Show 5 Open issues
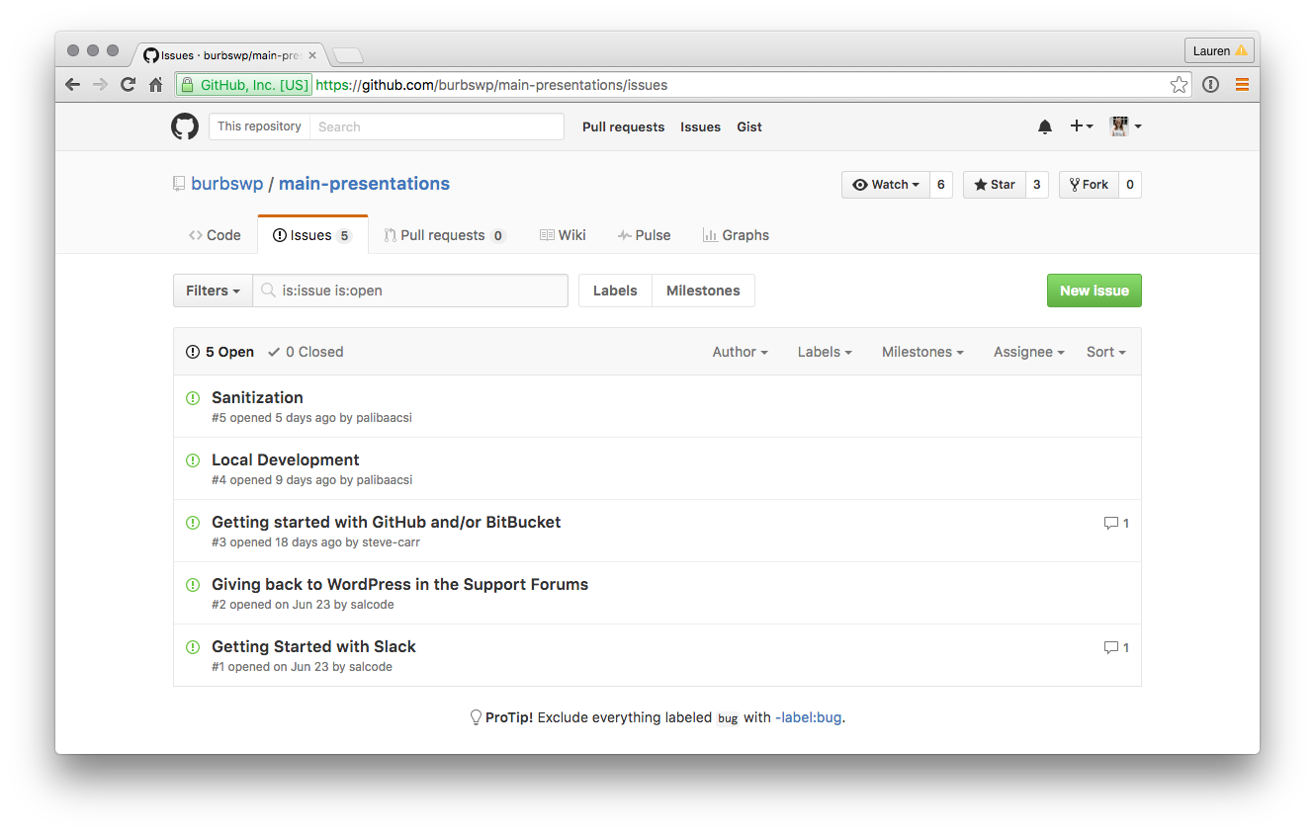This screenshot has width=1315, height=833. point(219,352)
